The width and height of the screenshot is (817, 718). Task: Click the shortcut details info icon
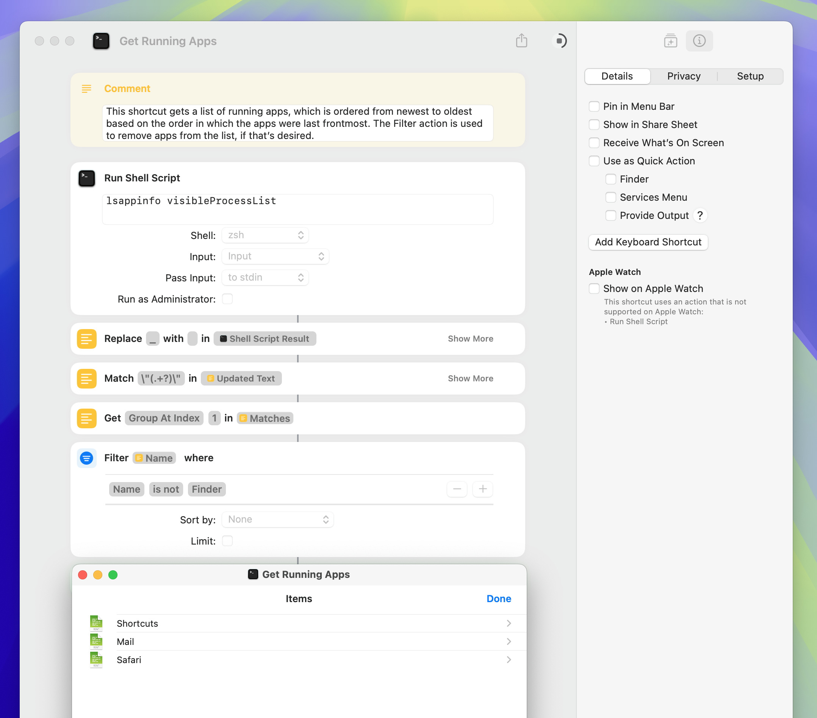pos(699,41)
